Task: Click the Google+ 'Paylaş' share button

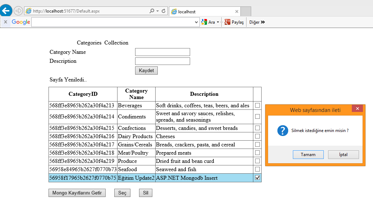Action: point(234,22)
